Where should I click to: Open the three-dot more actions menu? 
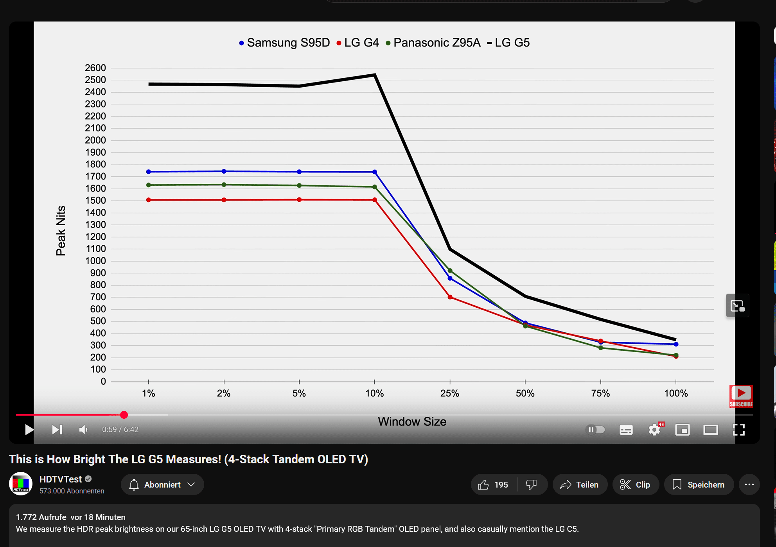(749, 485)
